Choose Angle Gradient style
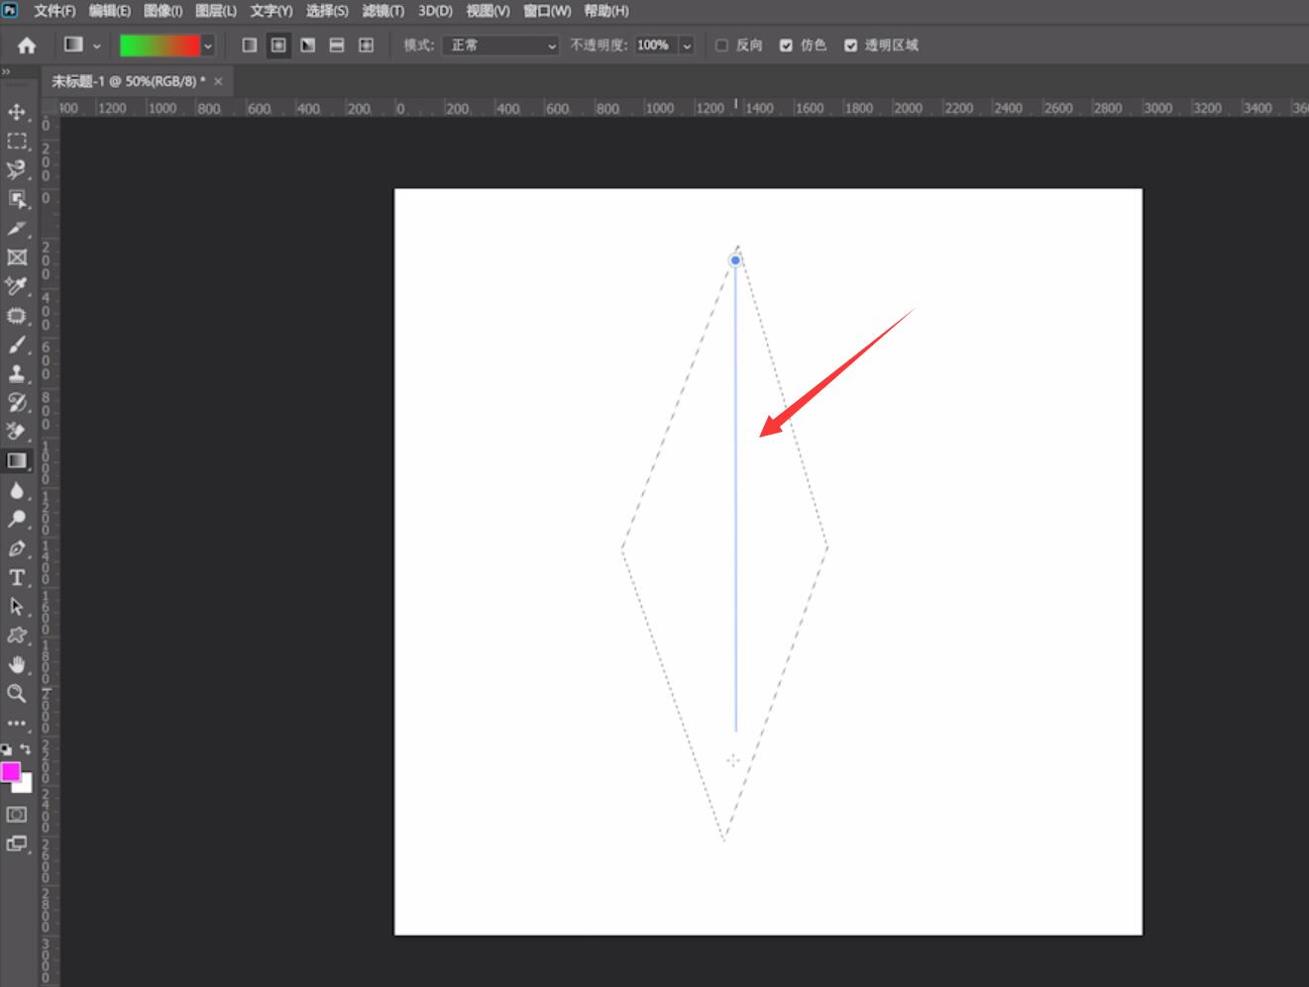Image resolution: width=1309 pixels, height=987 pixels. 308,46
